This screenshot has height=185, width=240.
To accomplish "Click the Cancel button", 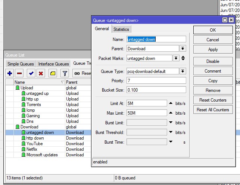I will [213, 40].
